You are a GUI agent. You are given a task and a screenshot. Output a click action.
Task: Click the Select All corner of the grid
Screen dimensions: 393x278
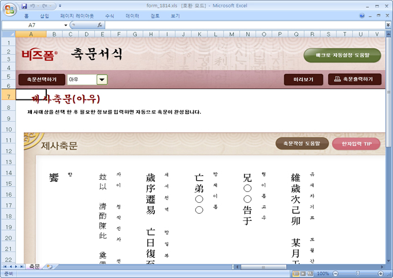coord(9,34)
